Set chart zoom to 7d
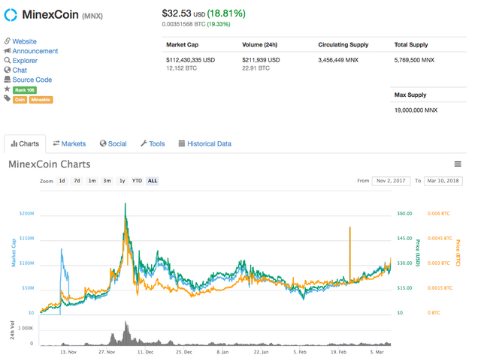This screenshot has height=358, width=481. click(x=77, y=181)
